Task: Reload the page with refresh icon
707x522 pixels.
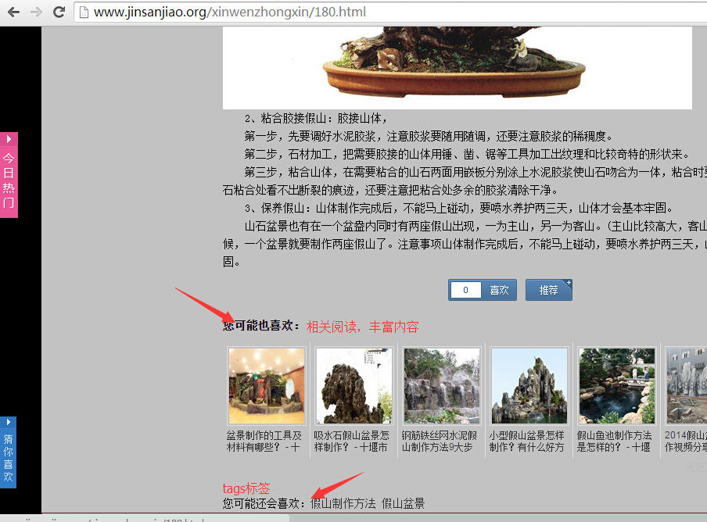Action: pyautogui.click(x=59, y=13)
